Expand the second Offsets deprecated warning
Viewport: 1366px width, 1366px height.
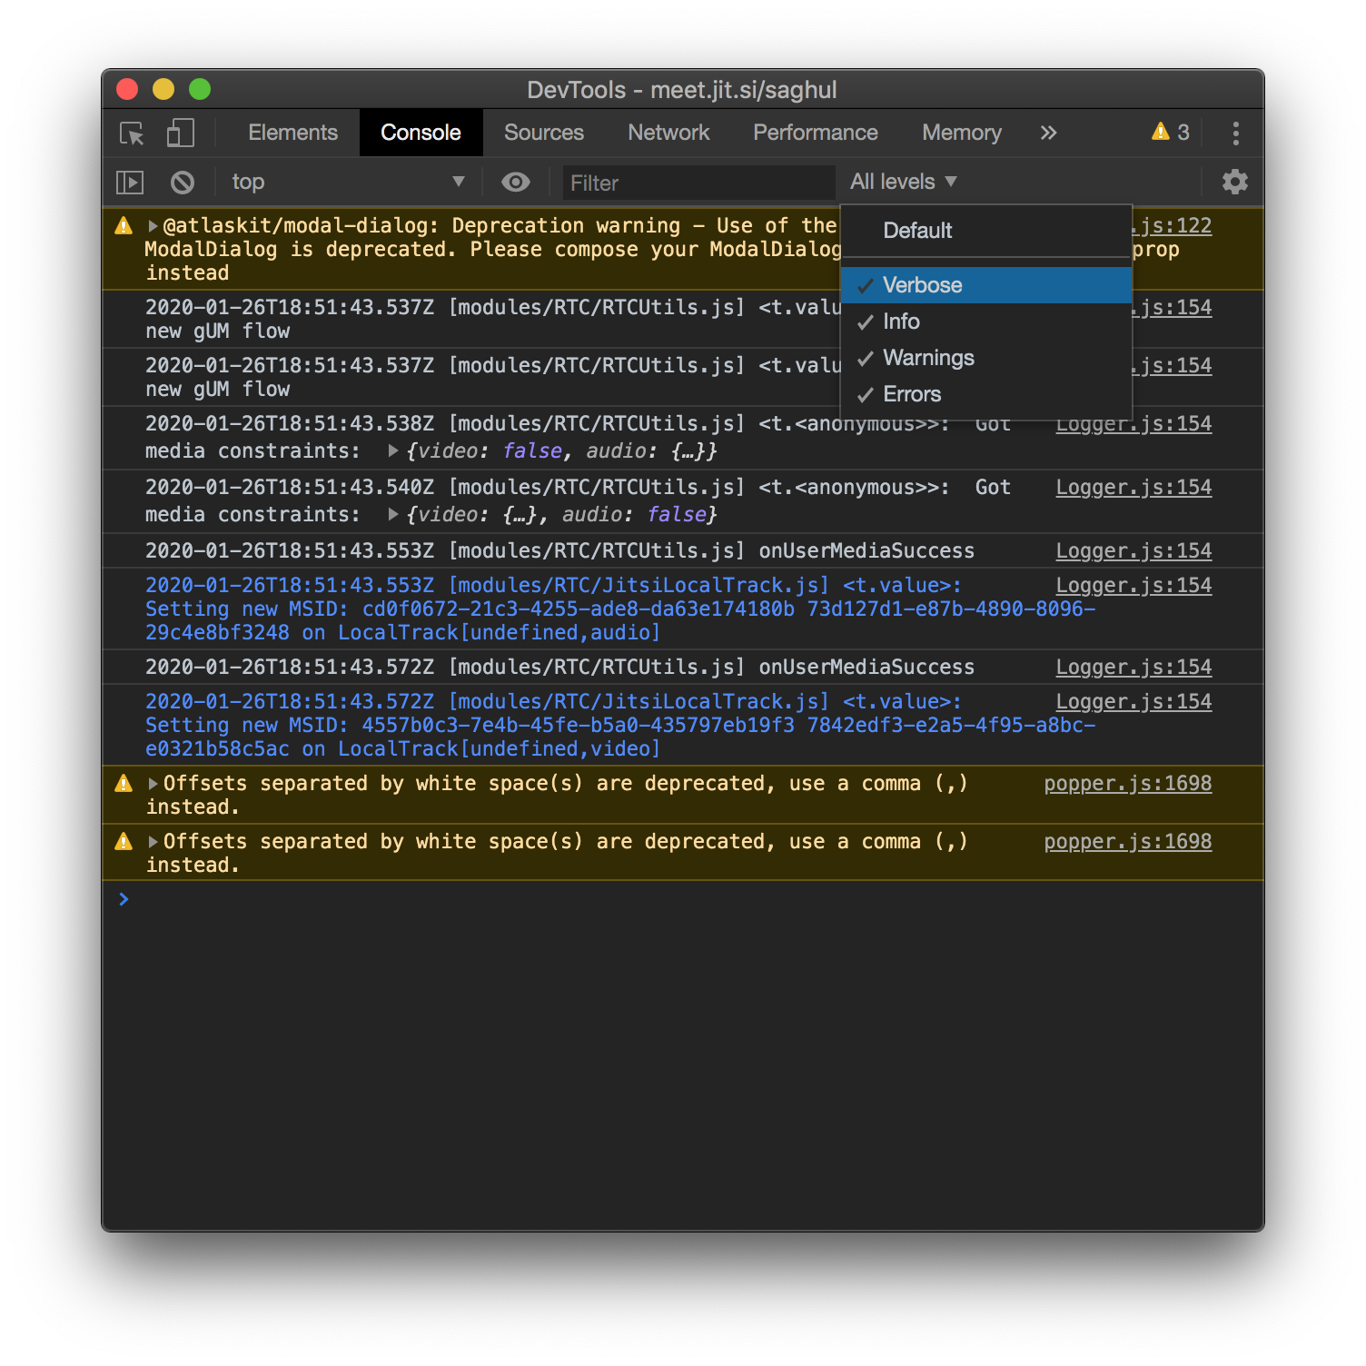(153, 842)
